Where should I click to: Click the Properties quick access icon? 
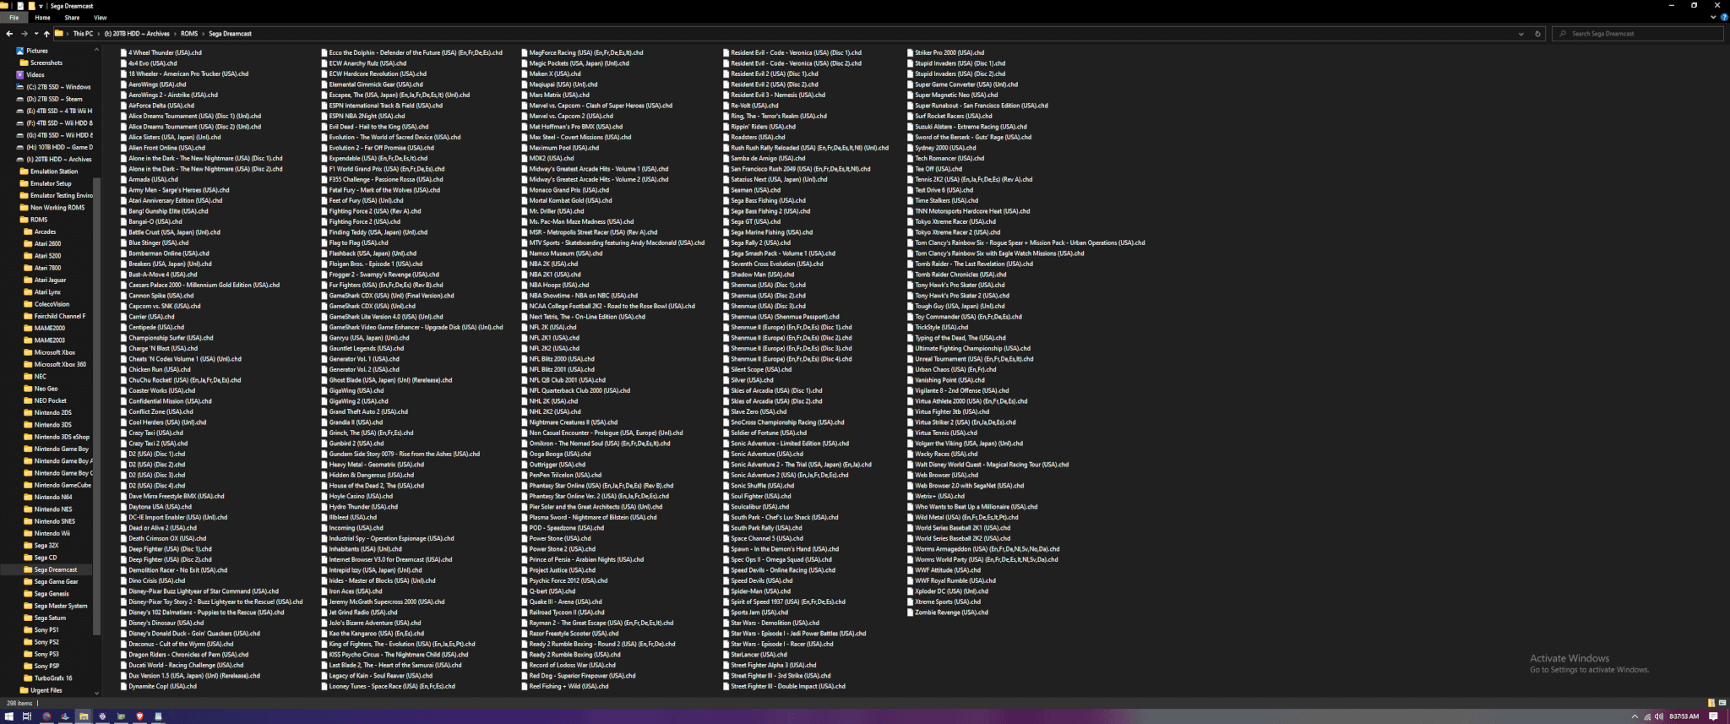20,6
